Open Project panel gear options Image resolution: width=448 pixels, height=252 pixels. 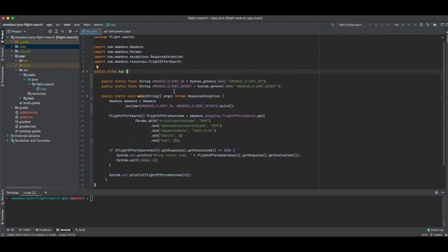(x=70, y=31)
